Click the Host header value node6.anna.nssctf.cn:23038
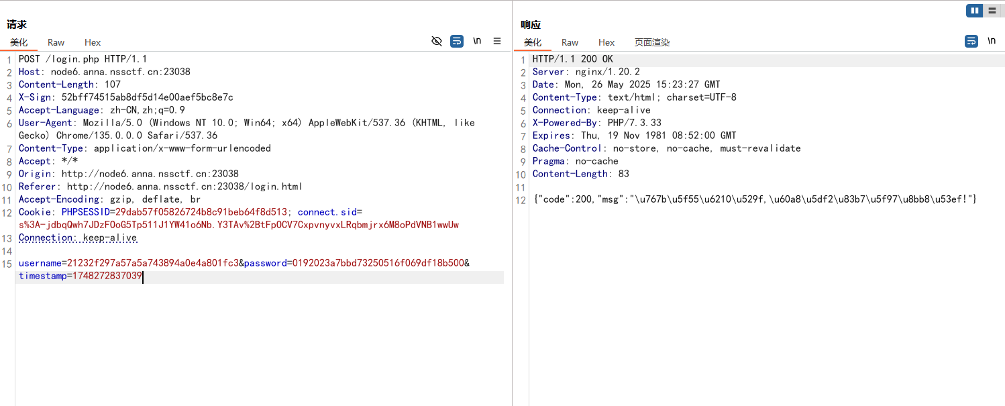 point(121,72)
